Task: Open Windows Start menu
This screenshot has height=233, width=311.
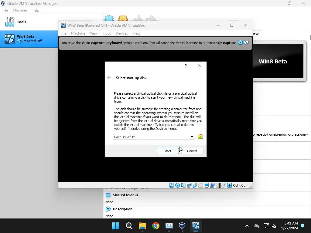Action: point(115,226)
